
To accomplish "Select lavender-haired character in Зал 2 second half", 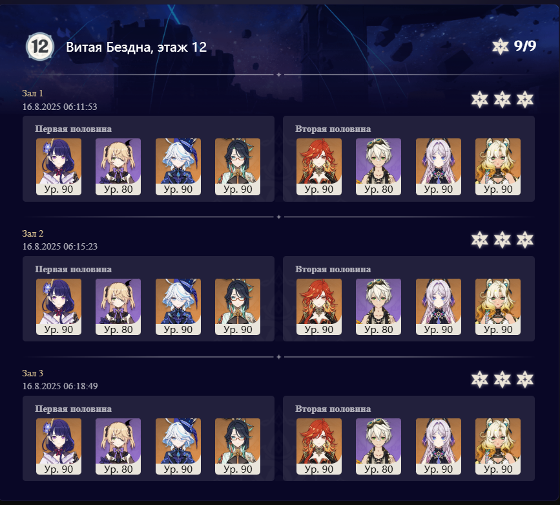I will pos(439,307).
